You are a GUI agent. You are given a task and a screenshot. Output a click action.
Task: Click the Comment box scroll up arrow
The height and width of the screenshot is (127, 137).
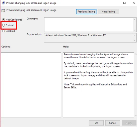click(x=134, y=20)
